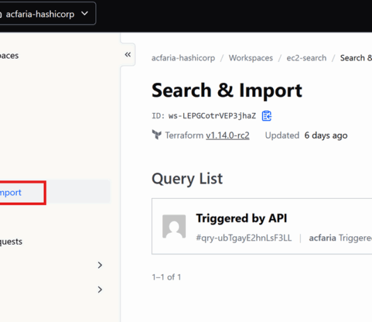Go to acfaria-hashicorp breadcrumb
This screenshot has height=322, width=372.
(183, 58)
